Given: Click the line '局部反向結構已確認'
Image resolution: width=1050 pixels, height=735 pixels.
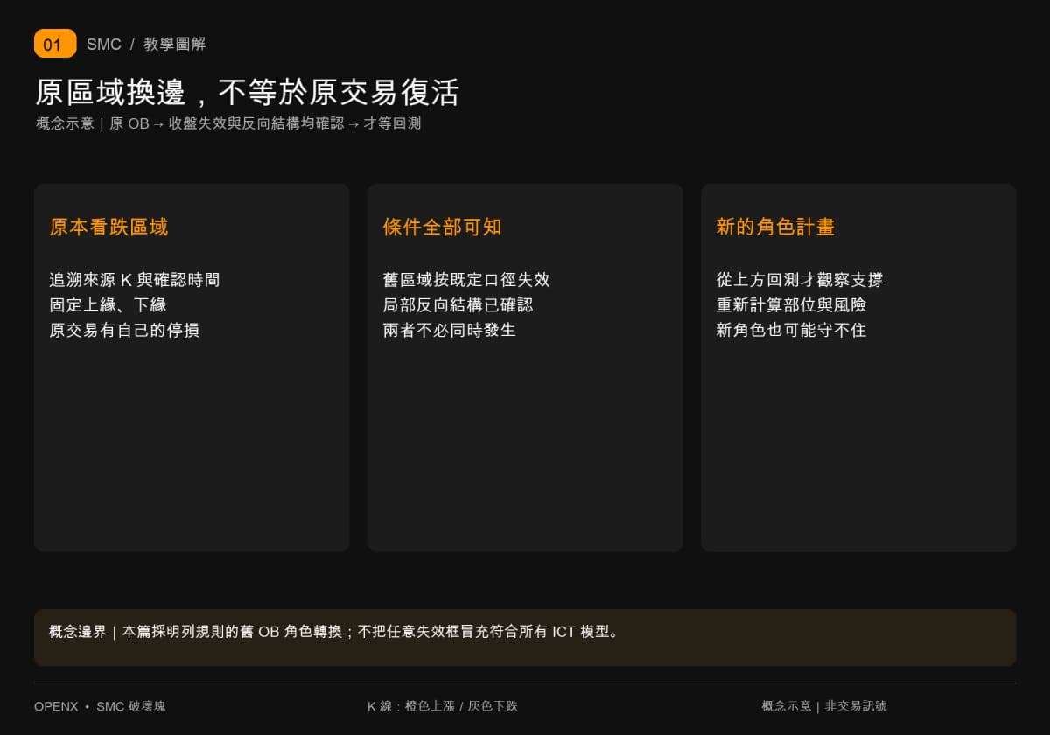Looking at the screenshot, I should [x=458, y=305].
